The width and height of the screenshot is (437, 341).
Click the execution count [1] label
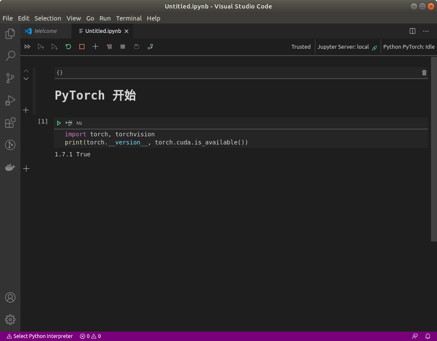43,121
